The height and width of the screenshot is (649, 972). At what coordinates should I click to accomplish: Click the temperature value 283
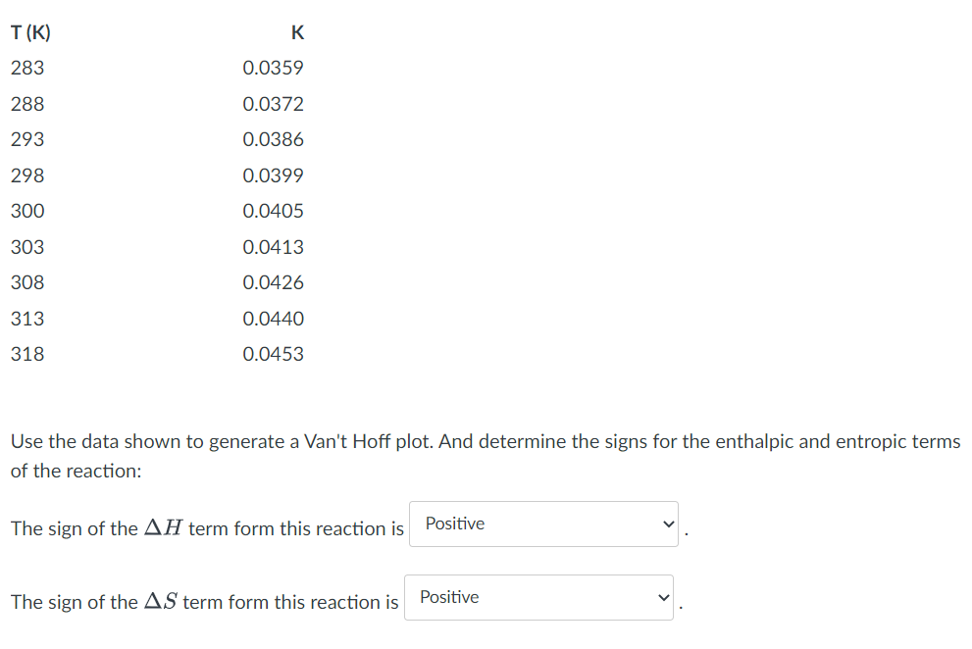pyautogui.click(x=26, y=68)
